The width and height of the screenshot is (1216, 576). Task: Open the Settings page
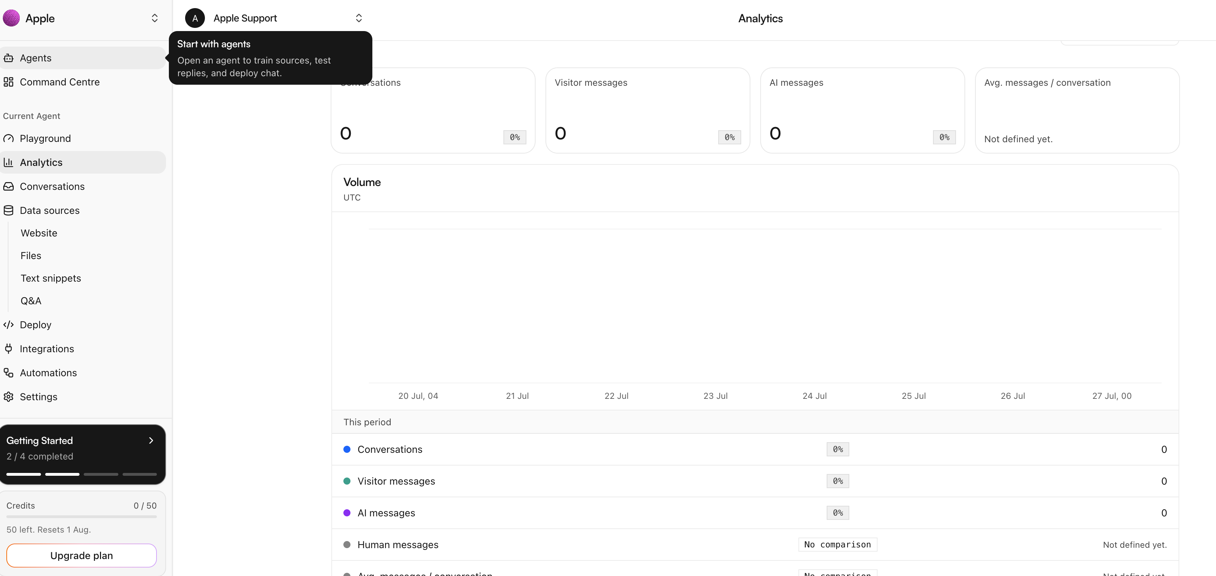(x=83, y=397)
